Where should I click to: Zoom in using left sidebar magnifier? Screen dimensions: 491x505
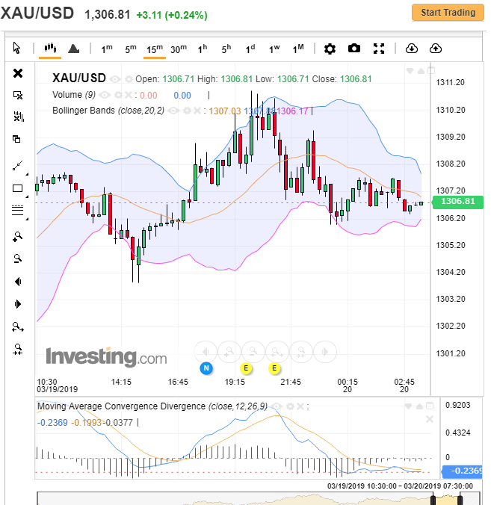pos(17,236)
